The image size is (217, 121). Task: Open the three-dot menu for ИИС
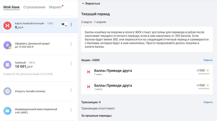point(71,110)
